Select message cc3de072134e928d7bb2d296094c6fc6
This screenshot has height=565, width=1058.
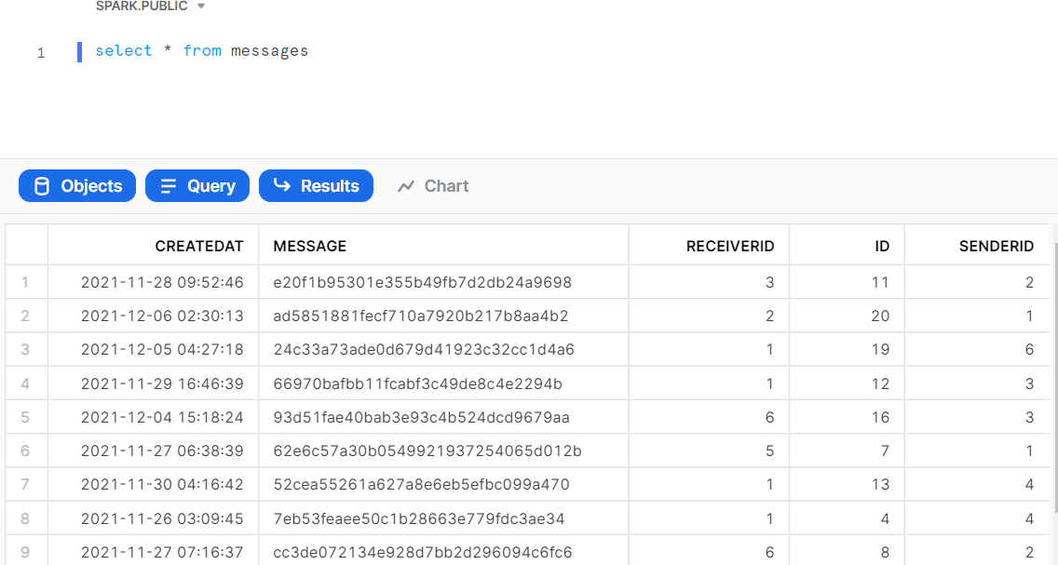pos(443,552)
